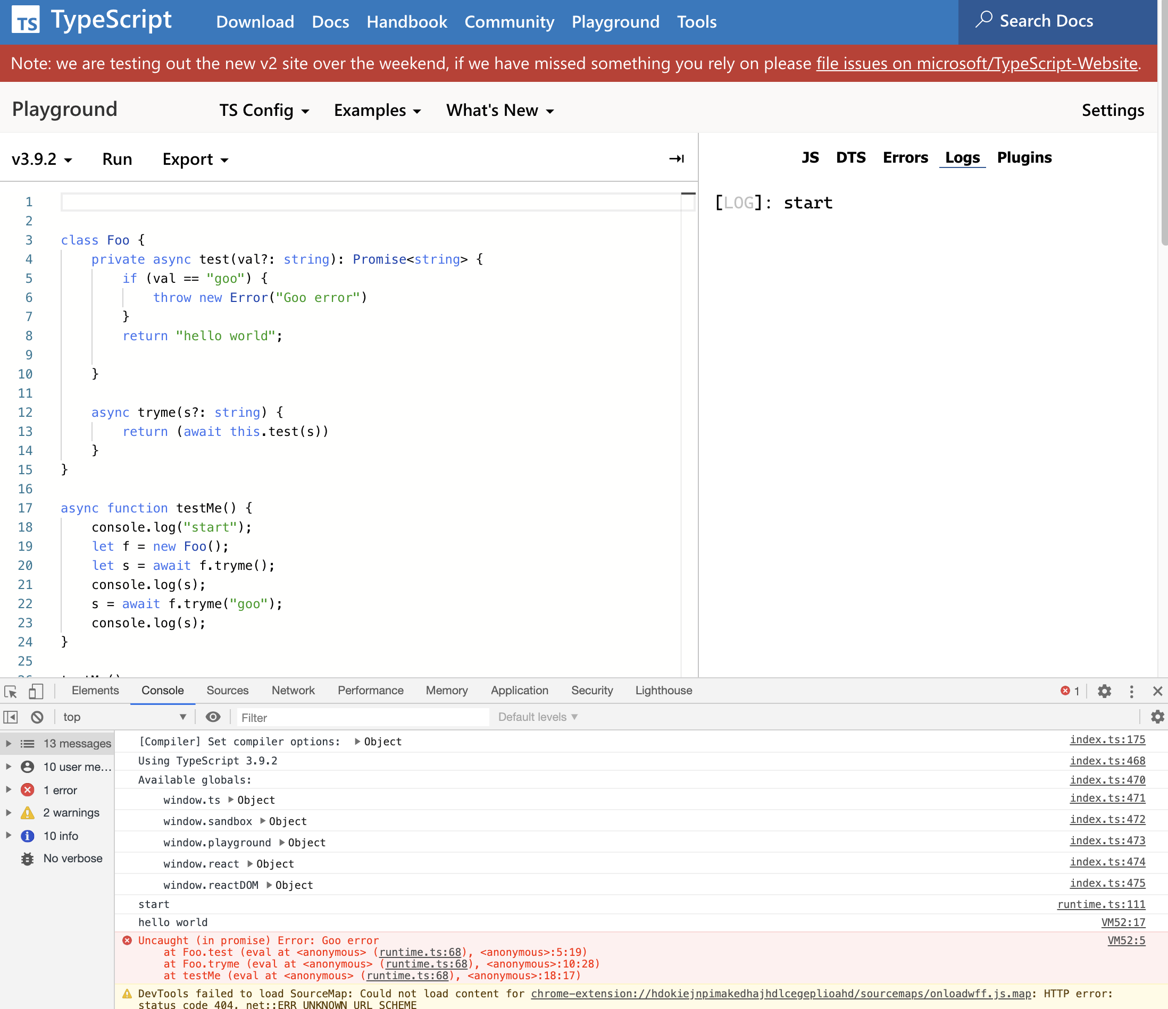The height and width of the screenshot is (1009, 1168).
Task: Open the console settings gear on the right
Action: [1157, 717]
